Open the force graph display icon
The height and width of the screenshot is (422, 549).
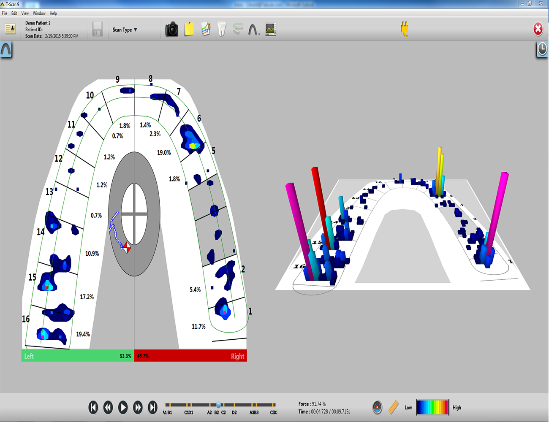[x=271, y=29]
